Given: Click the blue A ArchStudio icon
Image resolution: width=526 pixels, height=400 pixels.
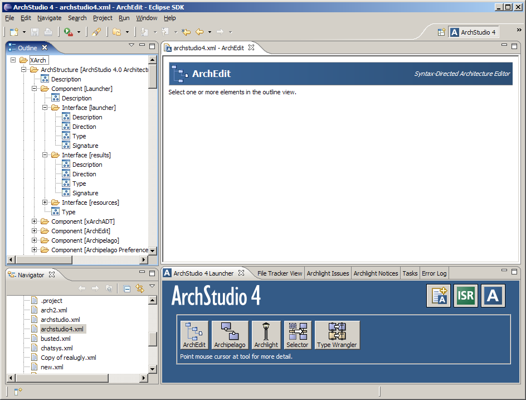Looking at the screenshot, I should click(493, 296).
